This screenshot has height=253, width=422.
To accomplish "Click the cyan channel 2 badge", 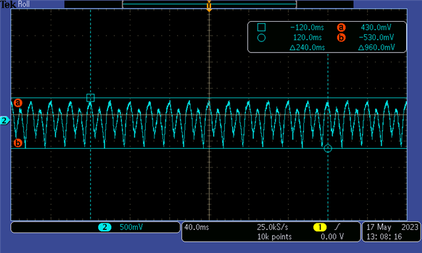I will [x=105, y=227].
